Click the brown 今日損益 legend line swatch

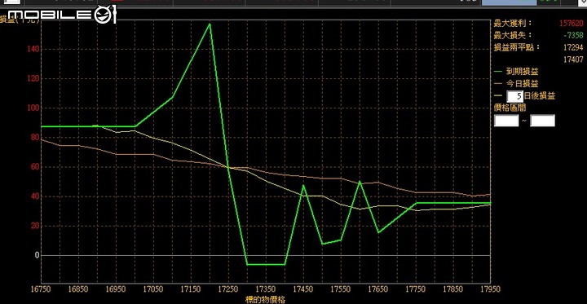tap(498, 83)
